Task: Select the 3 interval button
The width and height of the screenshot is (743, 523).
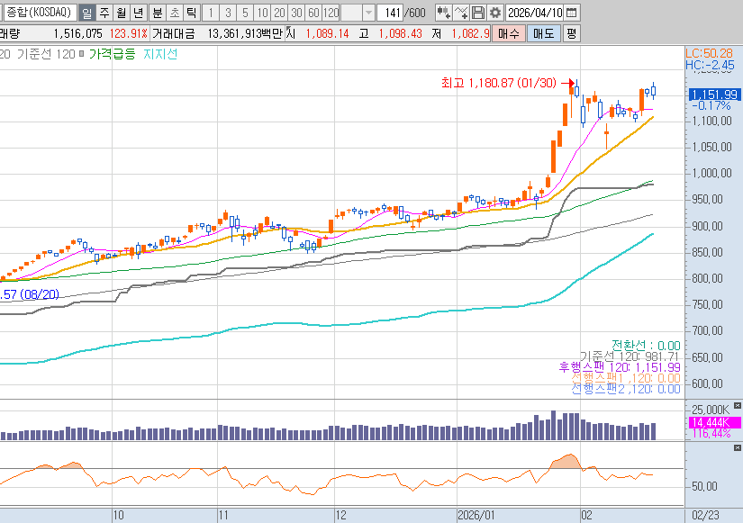Action: (228, 13)
